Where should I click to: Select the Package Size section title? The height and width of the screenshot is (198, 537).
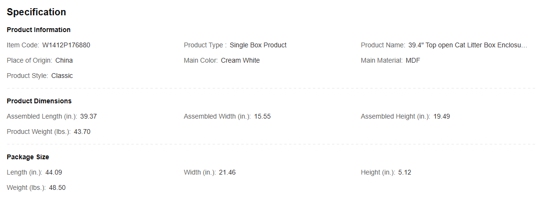pyautogui.click(x=28, y=157)
